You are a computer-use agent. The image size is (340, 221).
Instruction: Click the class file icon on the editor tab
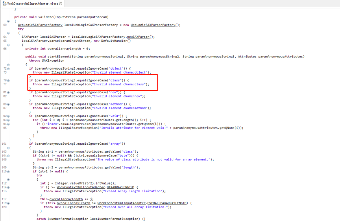[x=4, y=4]
